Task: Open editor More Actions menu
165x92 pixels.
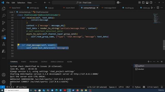Action: [162, 8]
